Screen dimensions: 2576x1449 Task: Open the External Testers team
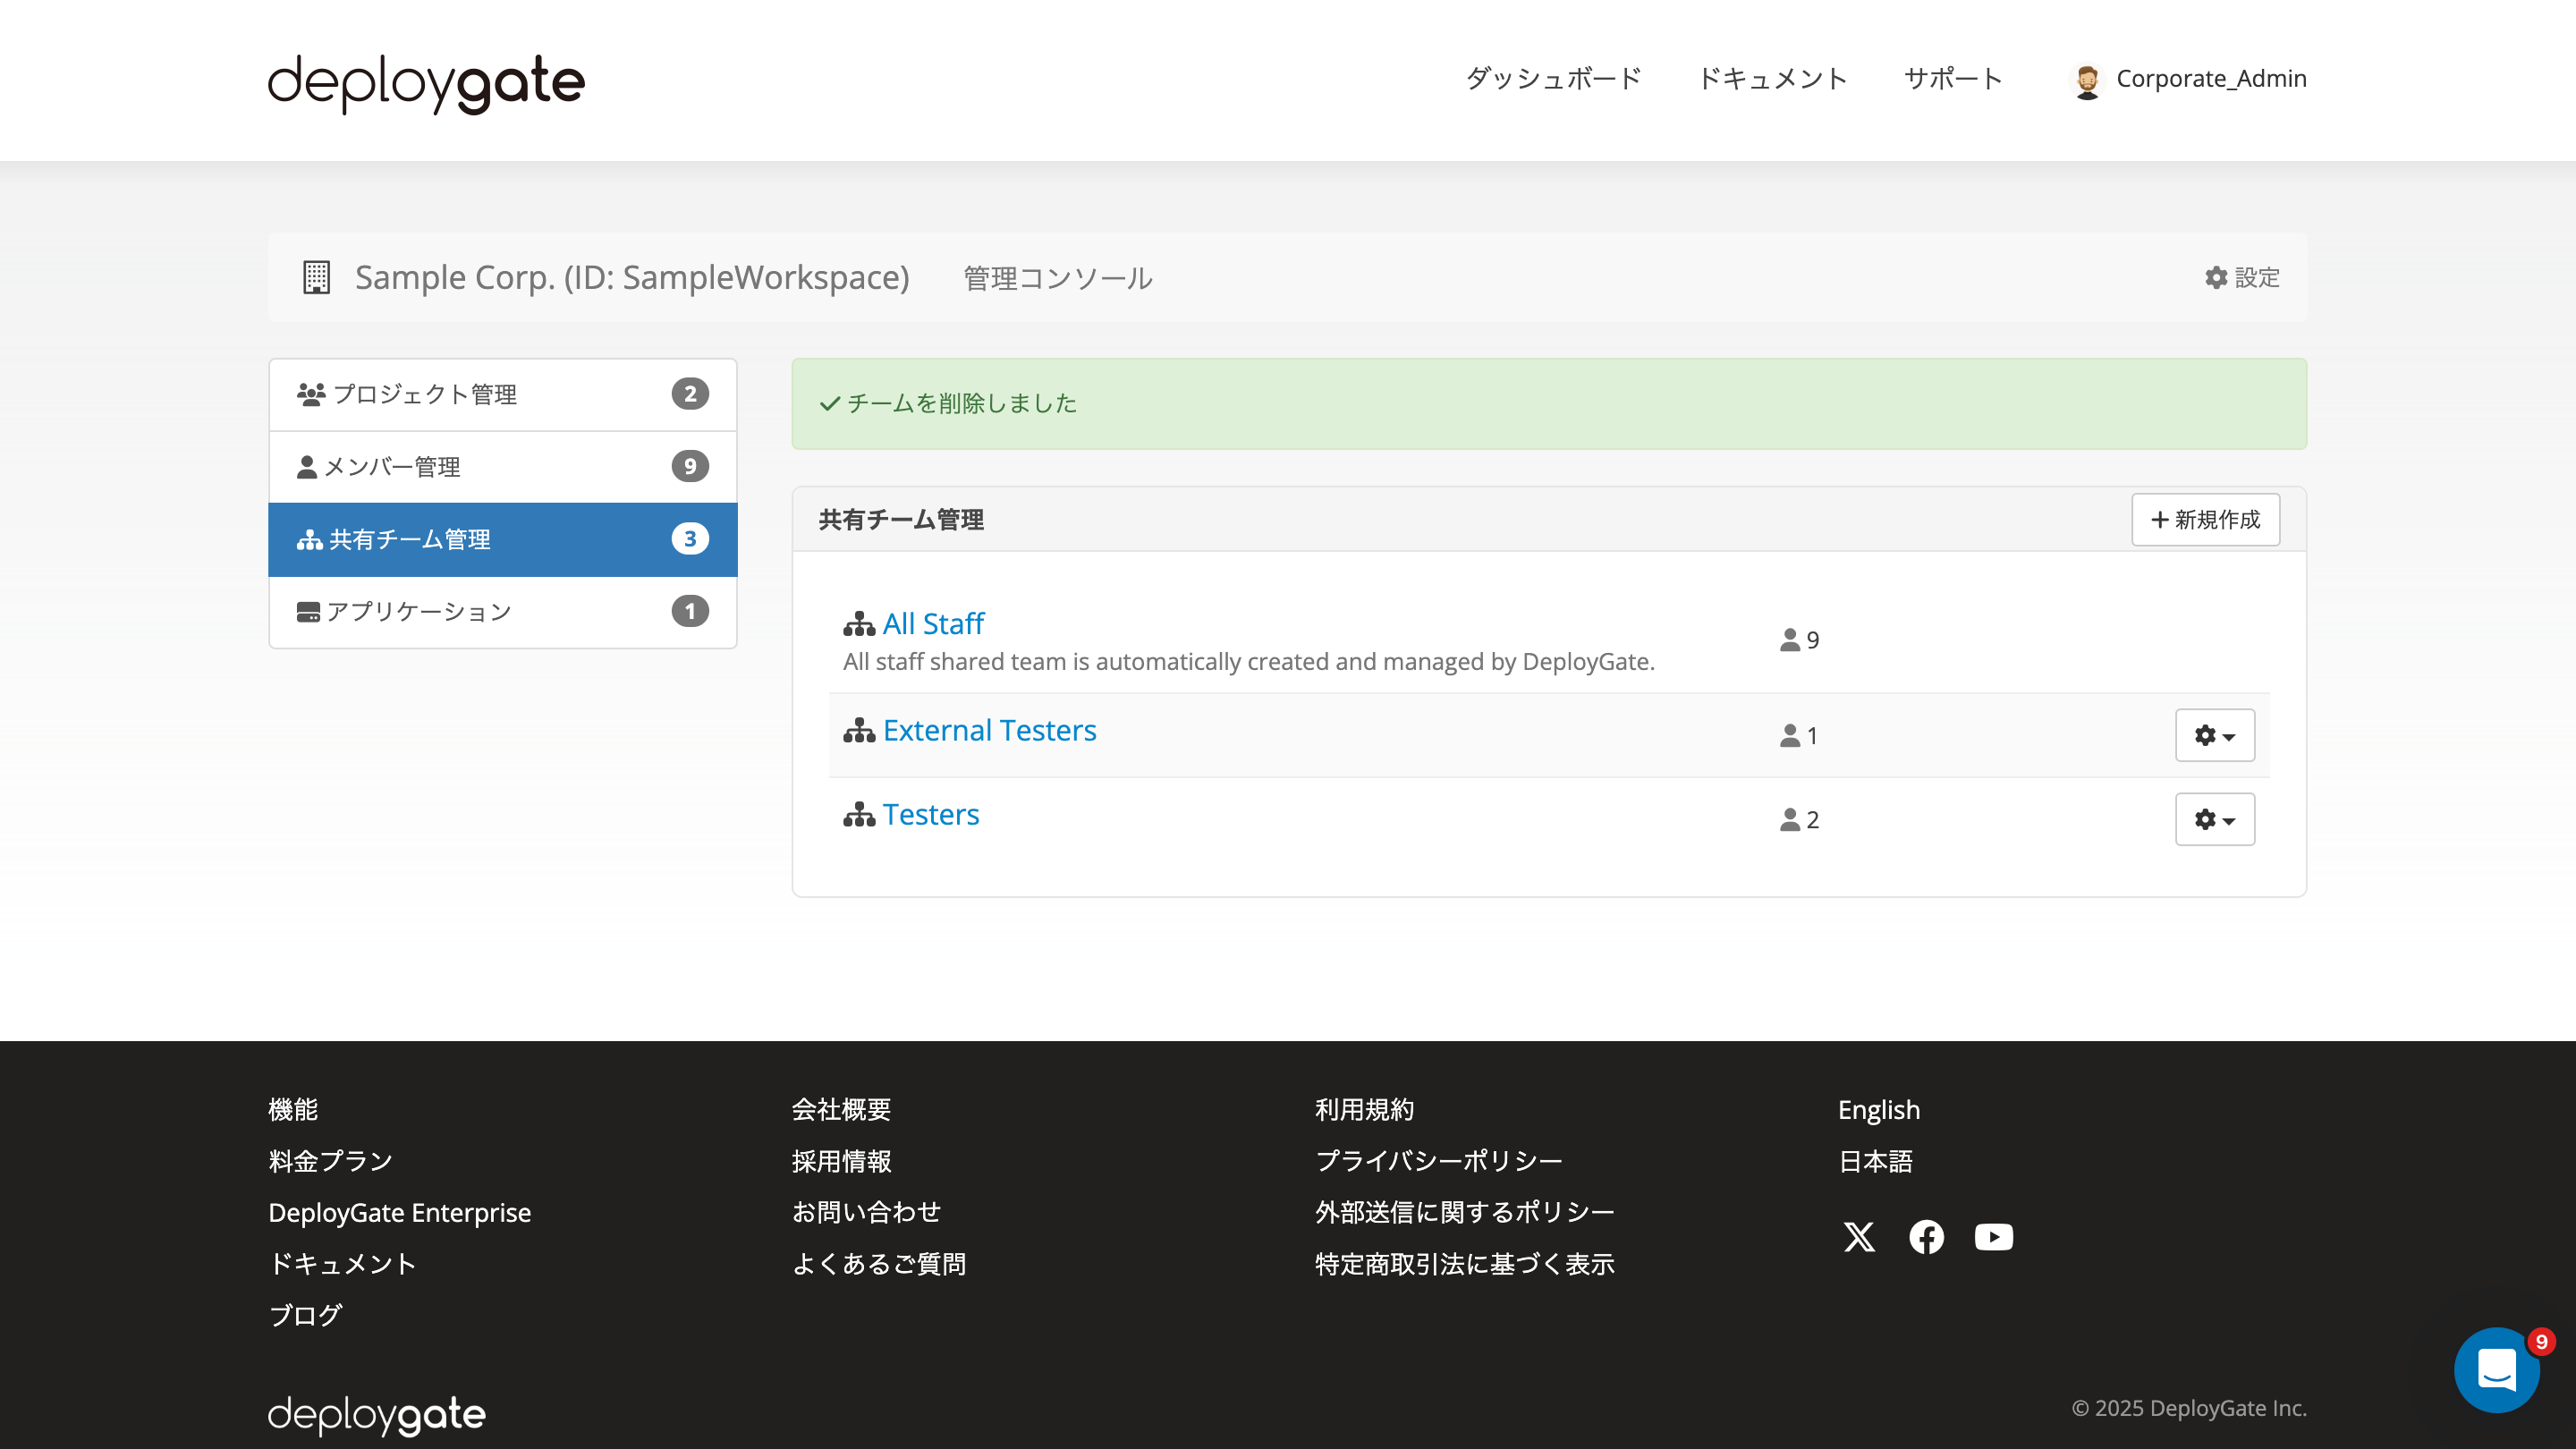click(x=990, y=731)
